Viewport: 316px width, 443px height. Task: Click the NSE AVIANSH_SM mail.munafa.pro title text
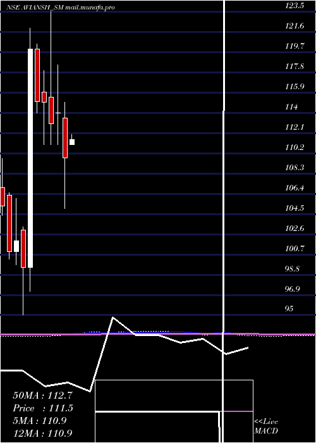tap(61, 8)
